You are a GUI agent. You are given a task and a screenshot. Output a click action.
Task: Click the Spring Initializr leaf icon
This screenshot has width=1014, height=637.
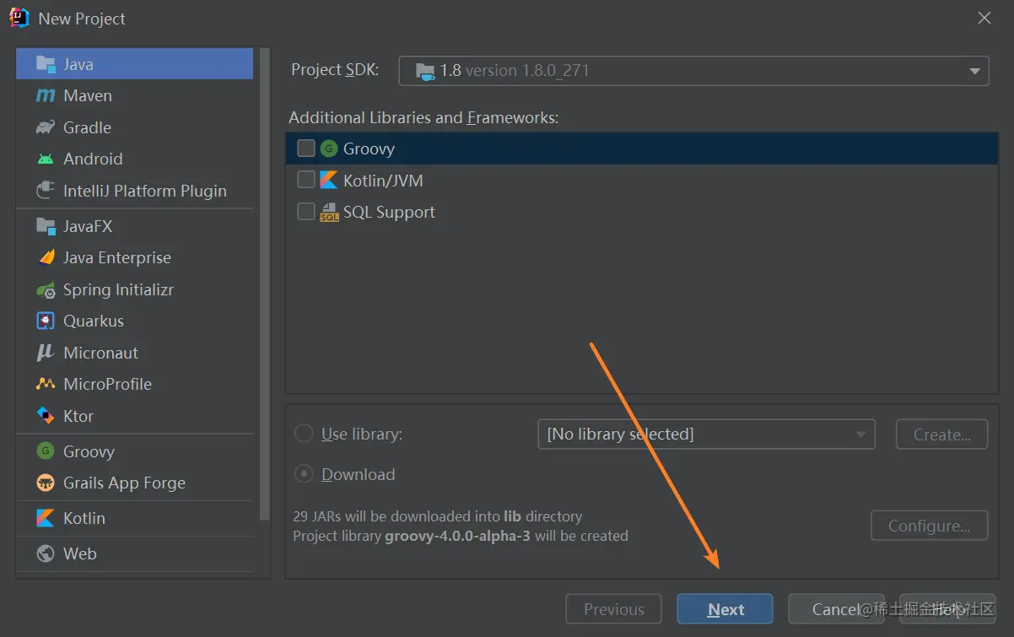(x=46, y=289)
